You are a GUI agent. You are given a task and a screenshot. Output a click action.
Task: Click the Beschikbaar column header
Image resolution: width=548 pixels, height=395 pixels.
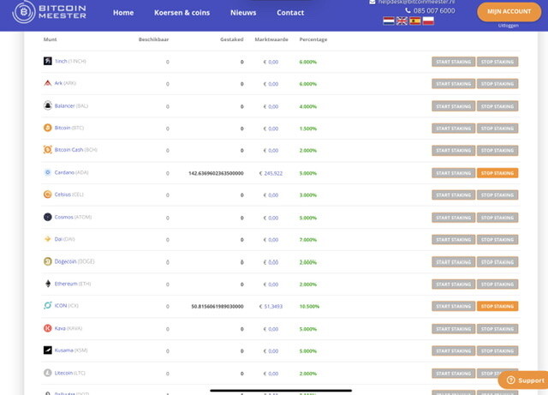153,39
